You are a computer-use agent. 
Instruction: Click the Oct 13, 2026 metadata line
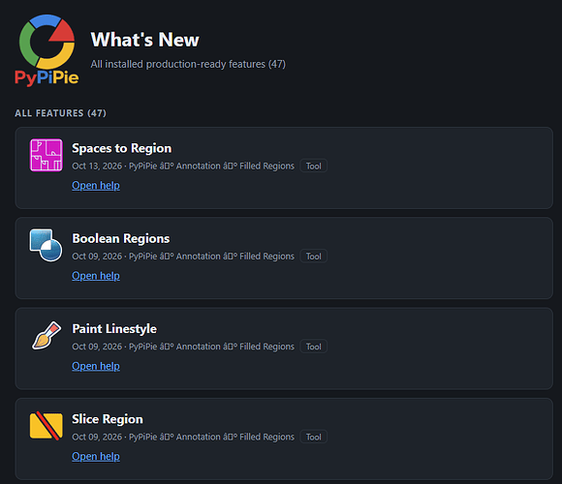click(183, 166)
